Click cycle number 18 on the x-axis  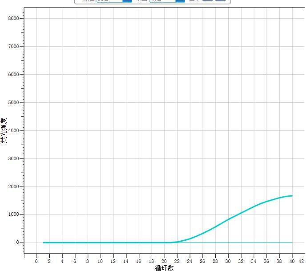click(x=151, y=261)
